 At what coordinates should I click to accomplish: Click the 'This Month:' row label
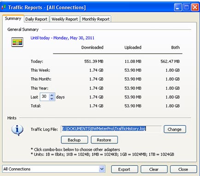click(x=41, y=79)
